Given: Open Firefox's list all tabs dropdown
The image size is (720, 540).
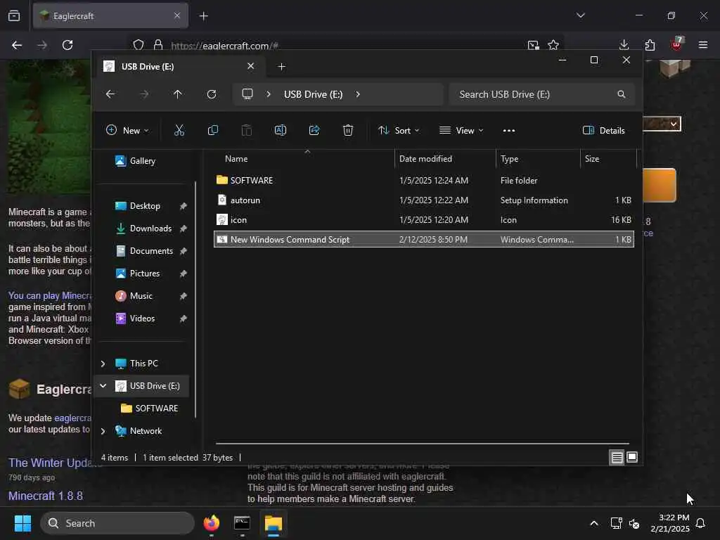Looking at the screenshot, I should (580, 15).
